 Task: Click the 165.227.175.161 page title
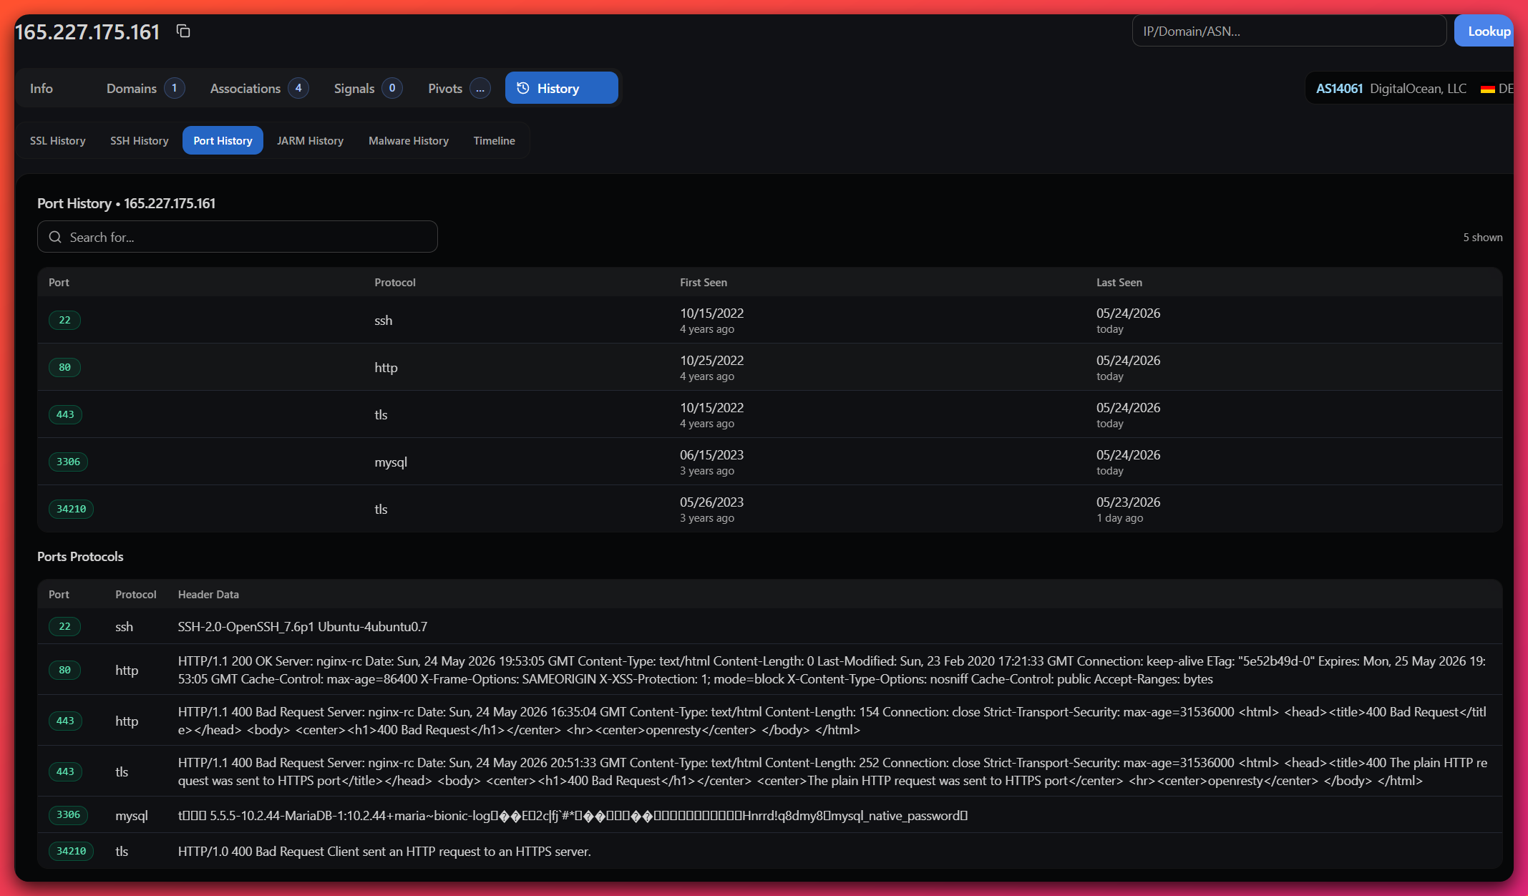pos(87,31)
